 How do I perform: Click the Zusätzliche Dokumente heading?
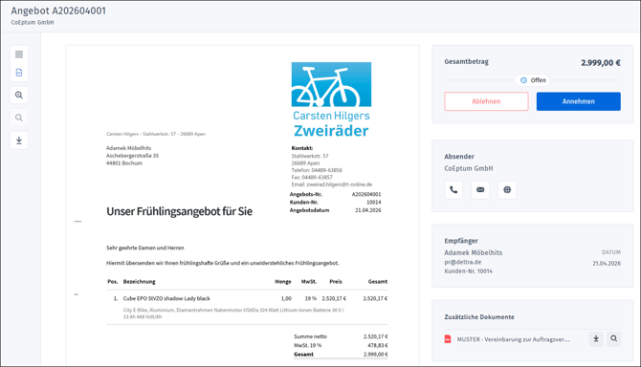pos(479,316)
